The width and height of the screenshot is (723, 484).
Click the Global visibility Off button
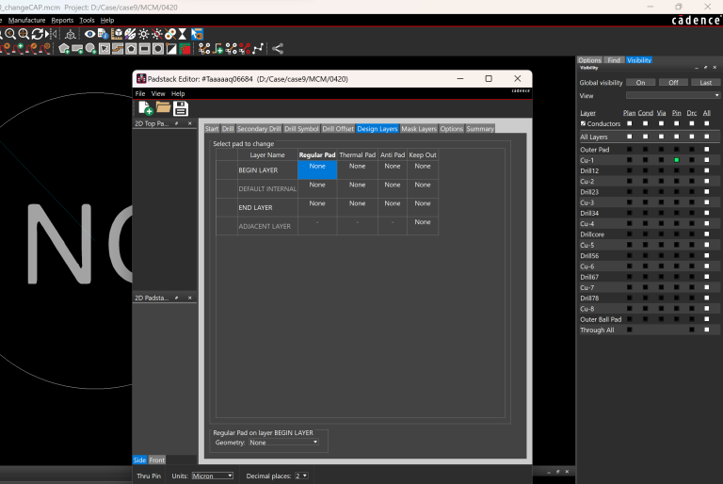pyautogui.click(x=673, y=82)
